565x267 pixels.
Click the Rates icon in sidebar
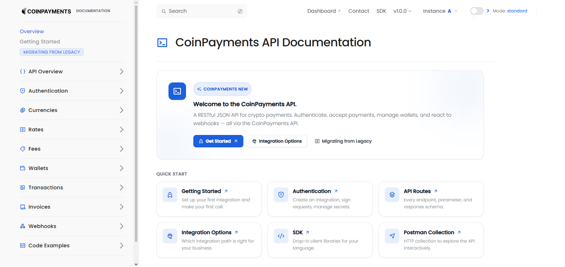point(23,129)
